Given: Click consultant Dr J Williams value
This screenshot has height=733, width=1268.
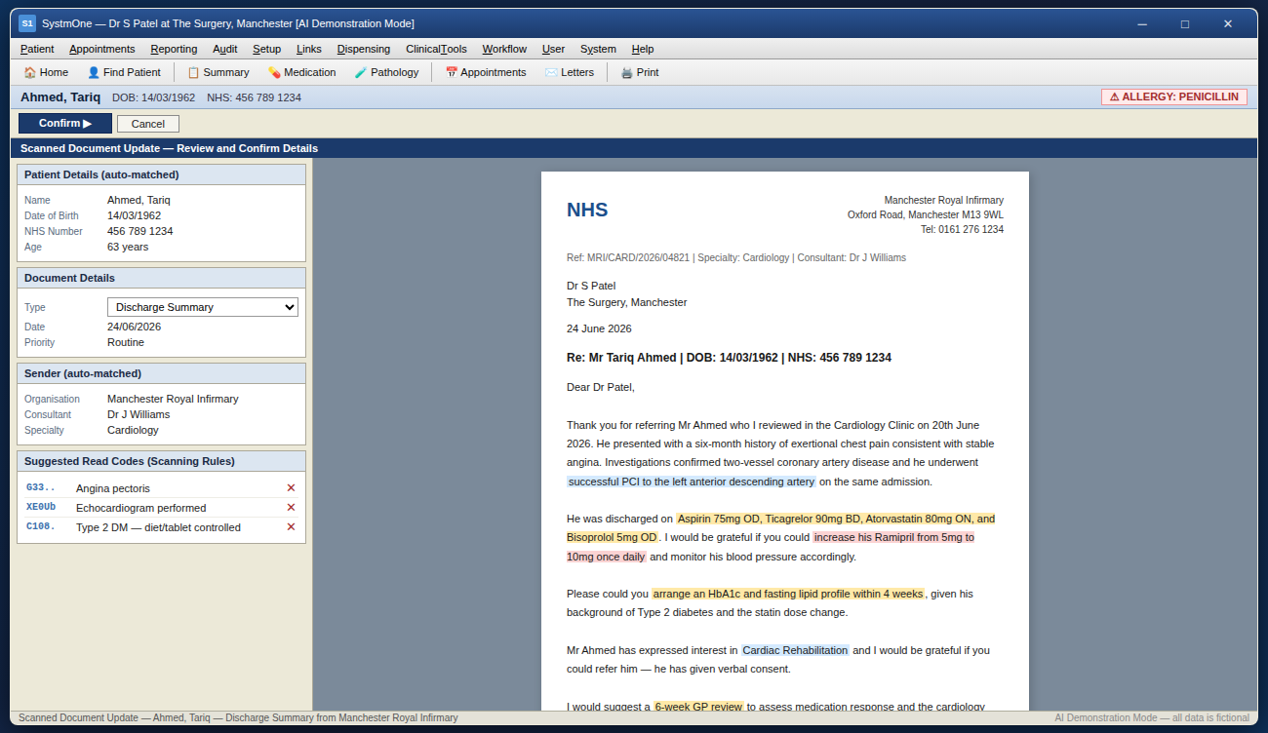Looking at the screenshot, I should [x=139, y=414].
